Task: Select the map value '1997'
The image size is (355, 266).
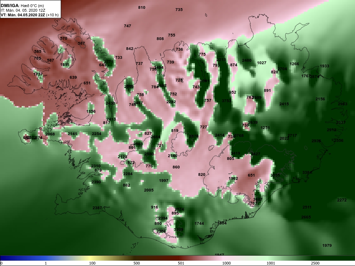Action: (164, 181)
